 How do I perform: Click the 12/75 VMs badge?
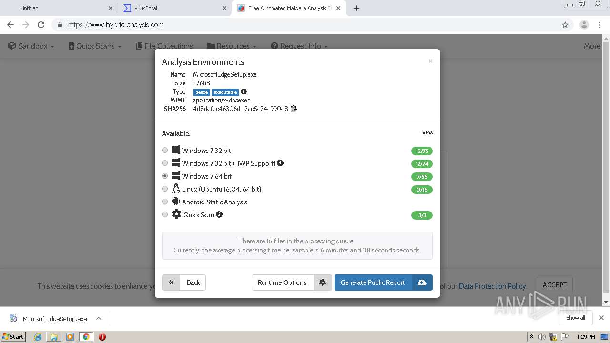422,151
